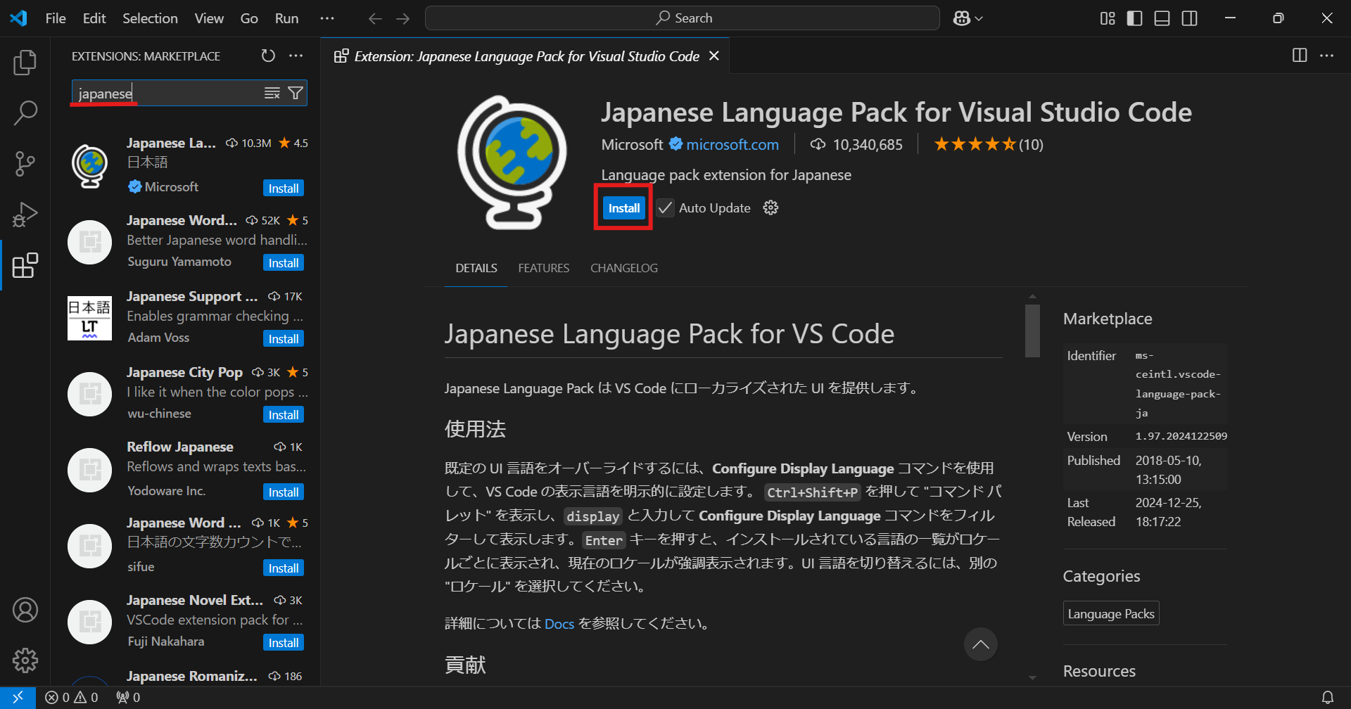
Task: Select the Extensions view icon
Action: click(25, 265)
